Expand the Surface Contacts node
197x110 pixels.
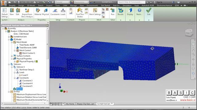pyautogui.click(x=12, y=56)
